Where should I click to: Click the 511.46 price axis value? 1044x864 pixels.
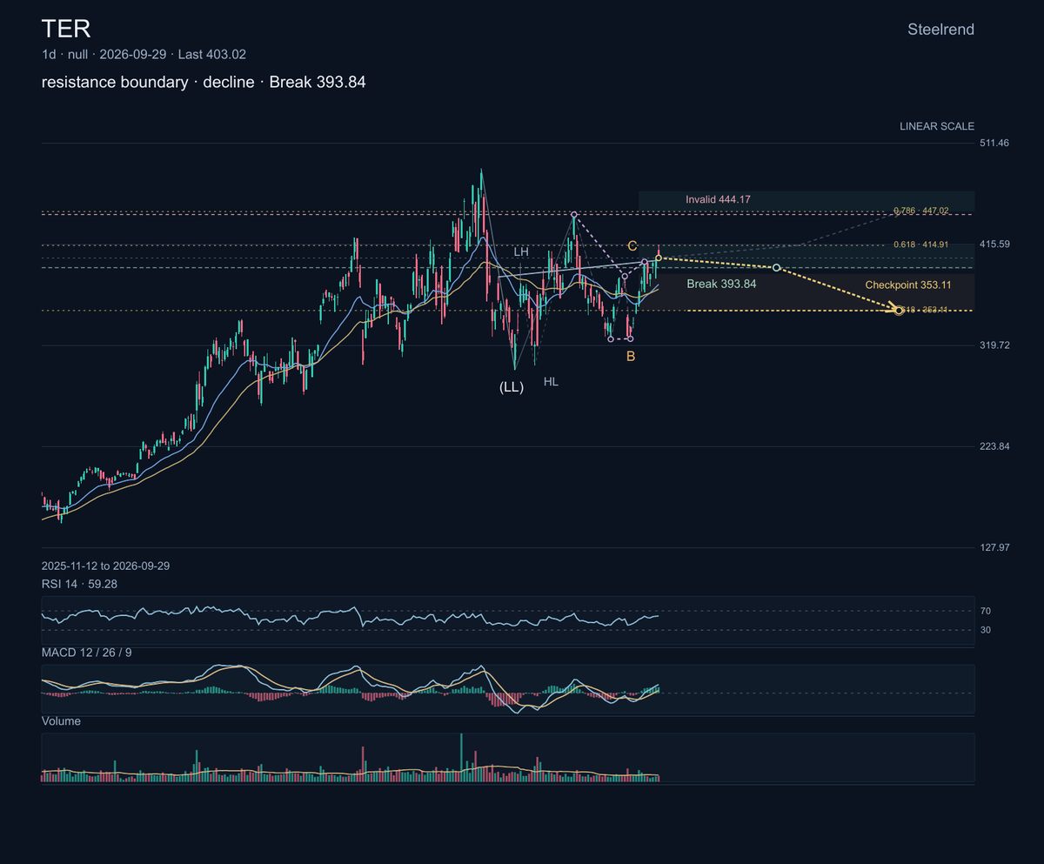coord(996,143)
